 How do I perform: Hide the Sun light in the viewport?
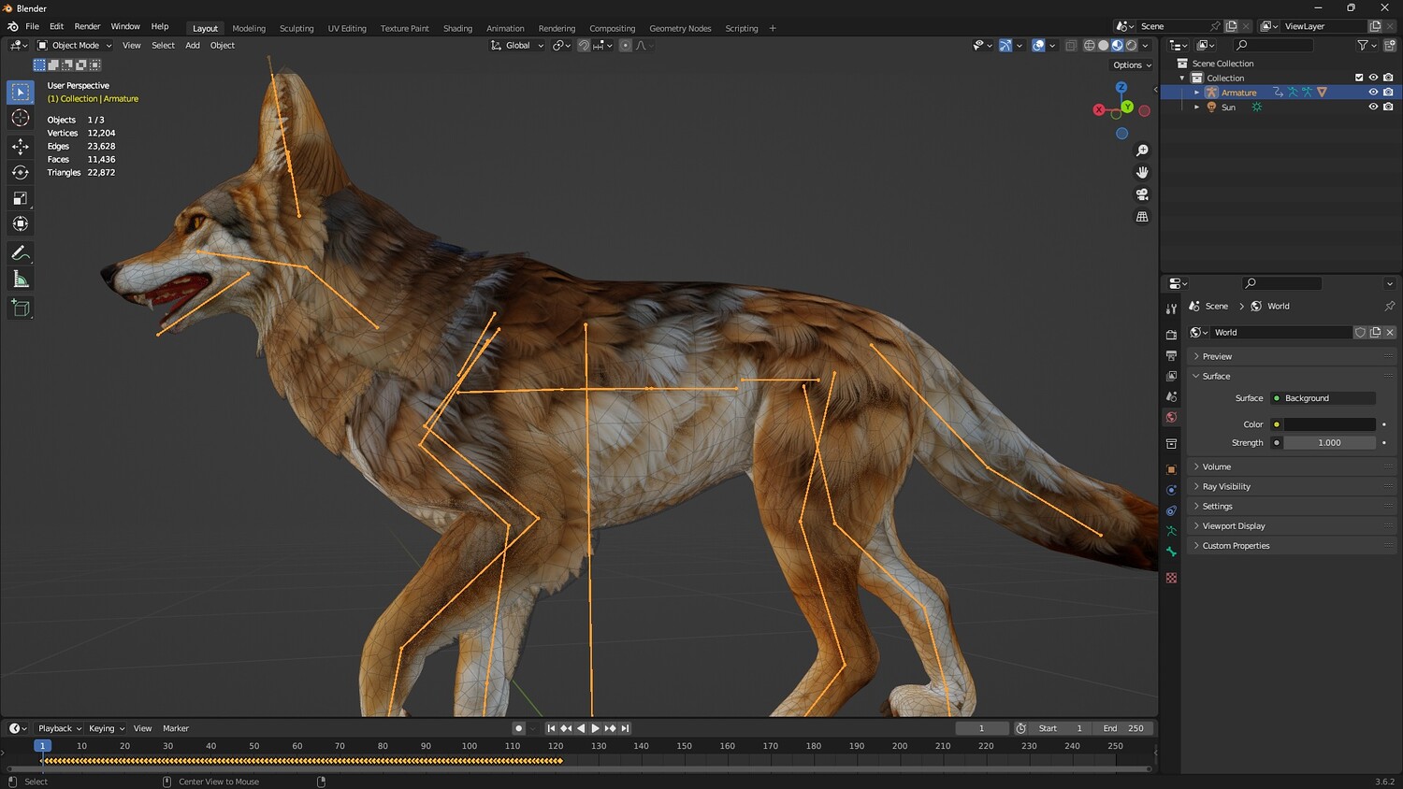[x=1373, y=108]
